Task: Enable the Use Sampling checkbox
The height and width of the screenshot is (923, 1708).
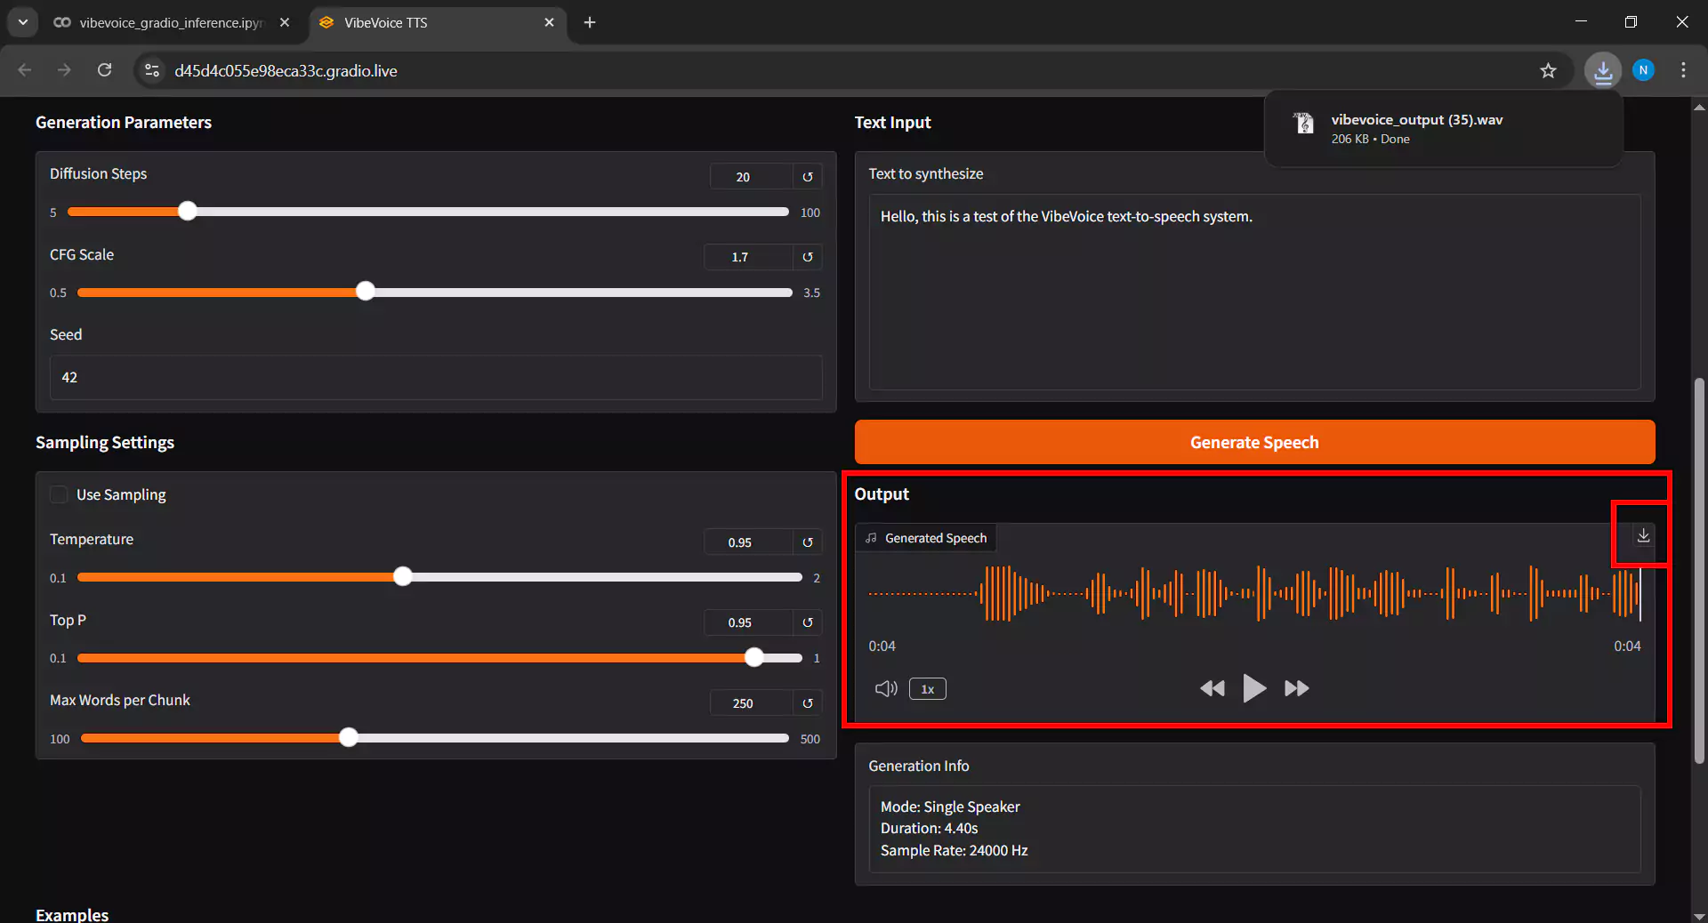Action: (x=59, y=494)
